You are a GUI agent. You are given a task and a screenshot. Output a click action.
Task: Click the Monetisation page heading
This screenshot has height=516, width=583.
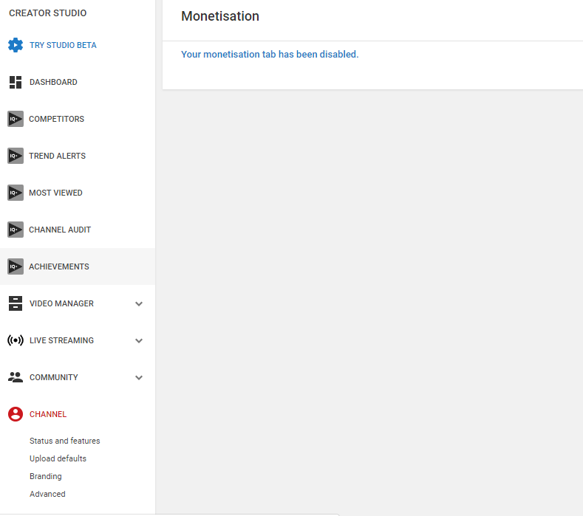[220, 16]
